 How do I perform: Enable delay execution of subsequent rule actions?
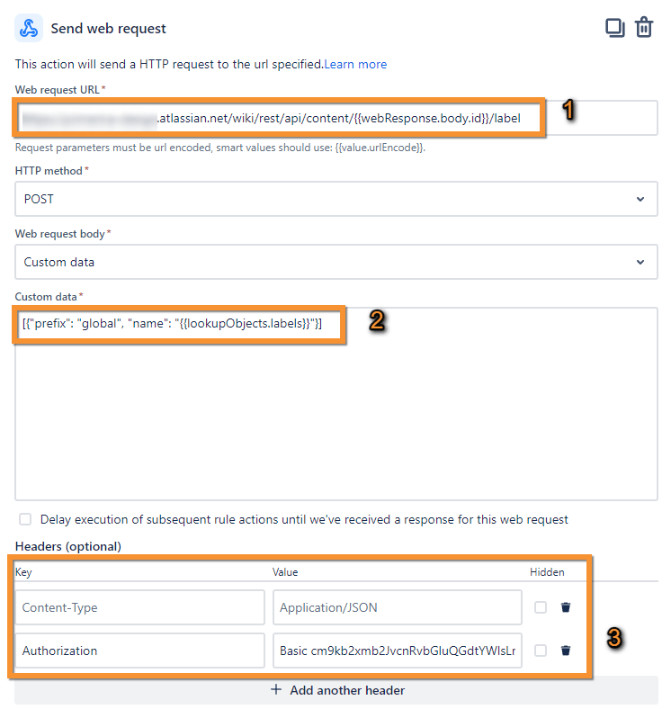(x=25, y=519)
